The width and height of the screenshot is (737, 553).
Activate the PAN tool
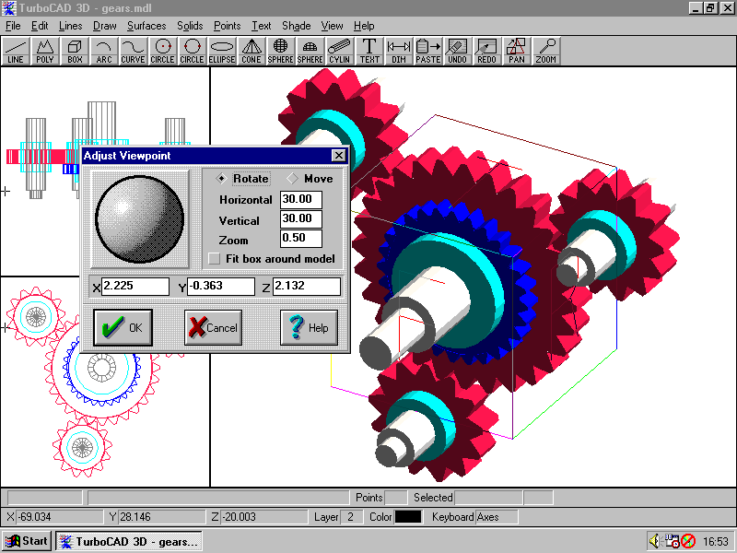pyautogui.click(x=517, y=51)
